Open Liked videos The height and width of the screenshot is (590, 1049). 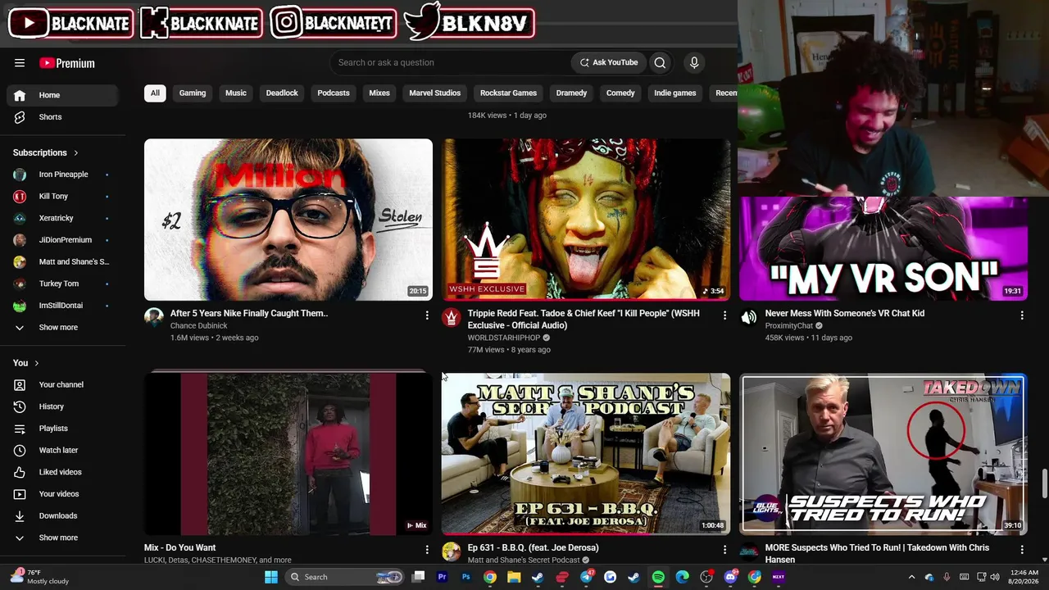click(62, 472)
